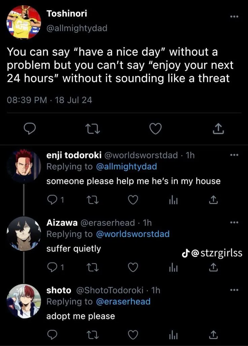This screenshot has width=248, height=346.
Task: Click the @worldsworstdad mention link
Action: click(x=133, y=233)
